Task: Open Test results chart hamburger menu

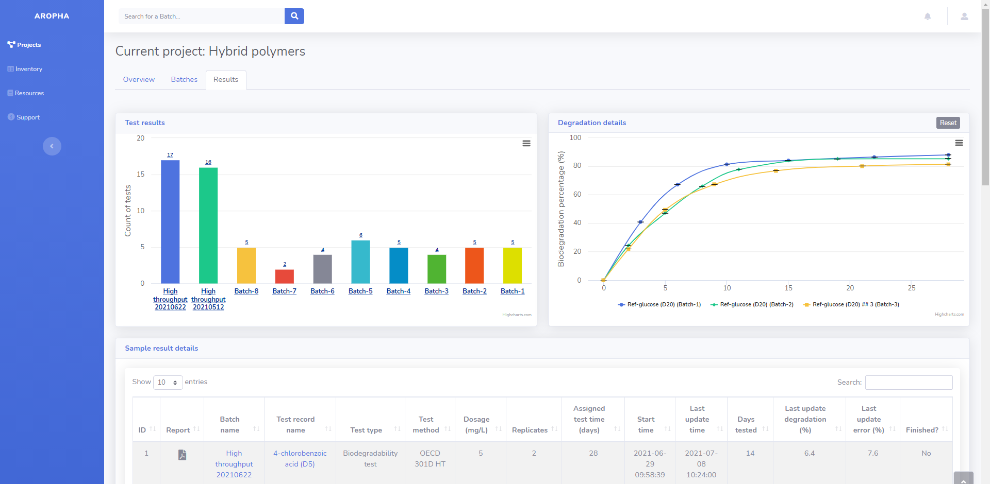Action: (526, 144)
